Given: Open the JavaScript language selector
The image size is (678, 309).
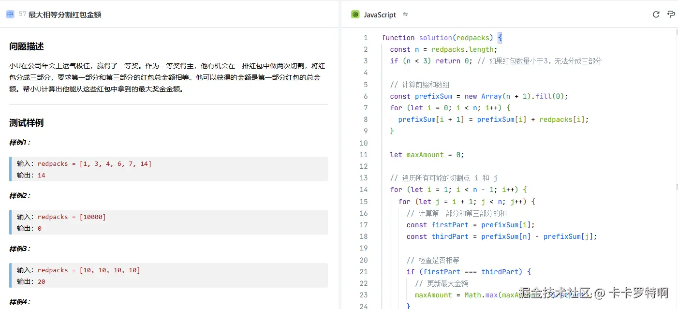Looking at the screenshot, I should pyautogui.click(x=380, y=15).
